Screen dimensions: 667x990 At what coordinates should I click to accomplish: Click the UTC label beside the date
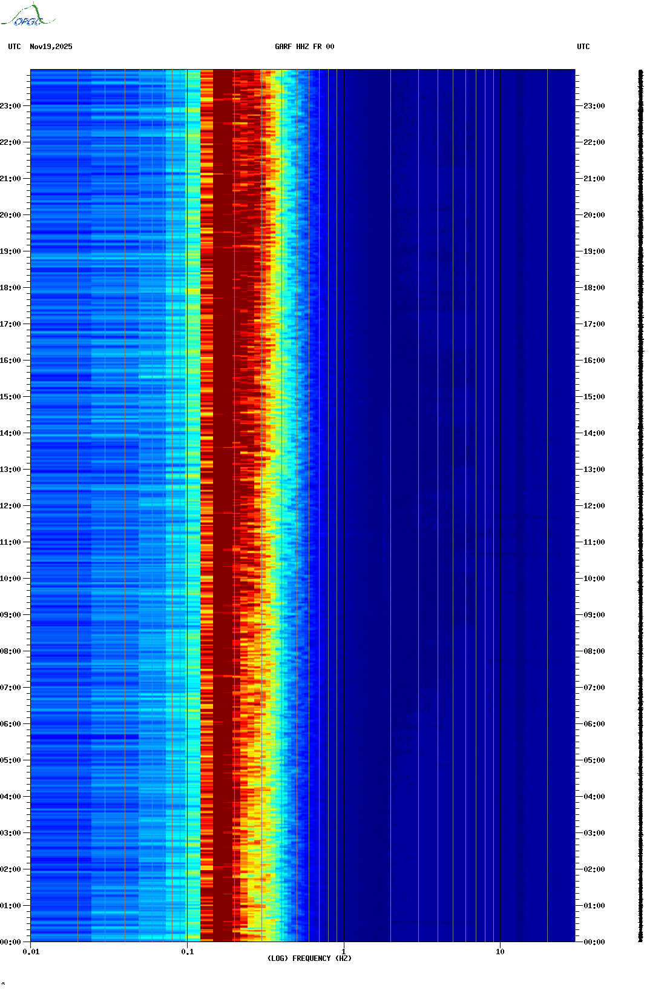[15, 47]
